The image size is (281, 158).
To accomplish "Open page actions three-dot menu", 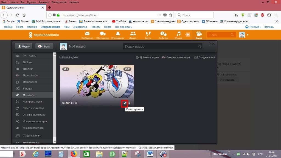I will [159, 15].
